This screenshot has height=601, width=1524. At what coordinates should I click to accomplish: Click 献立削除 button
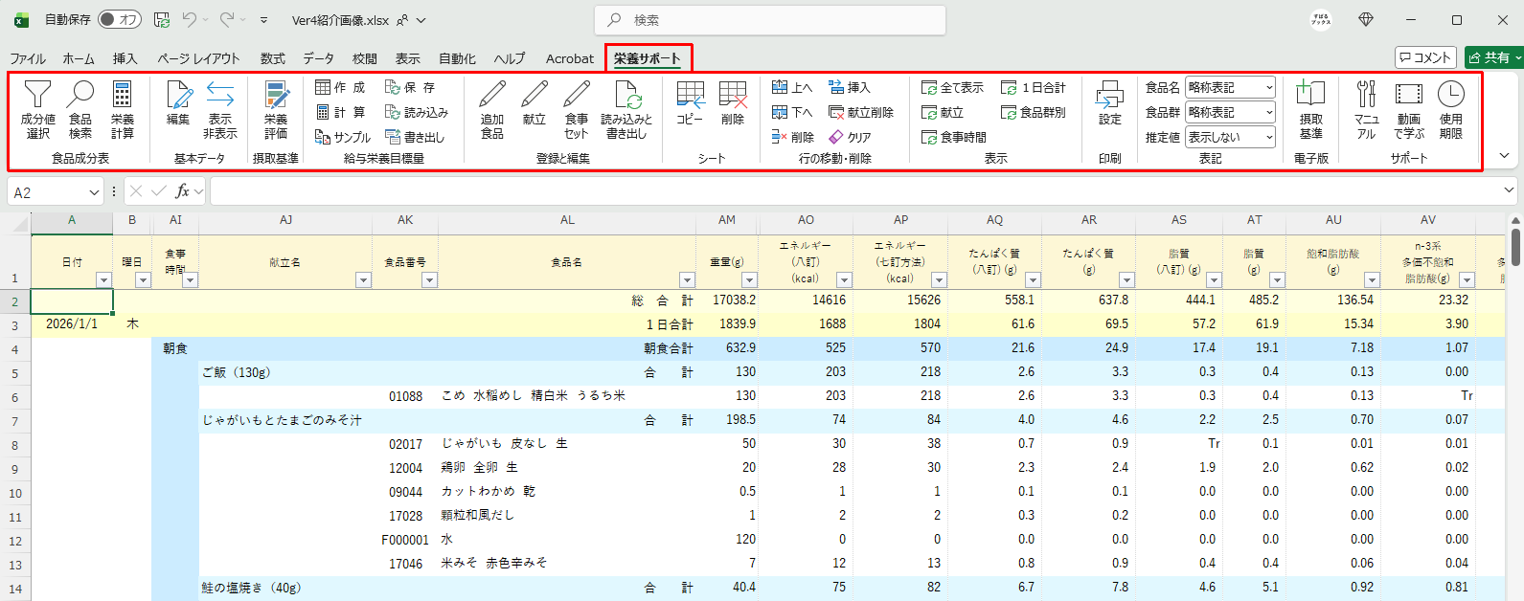(861, 112)
